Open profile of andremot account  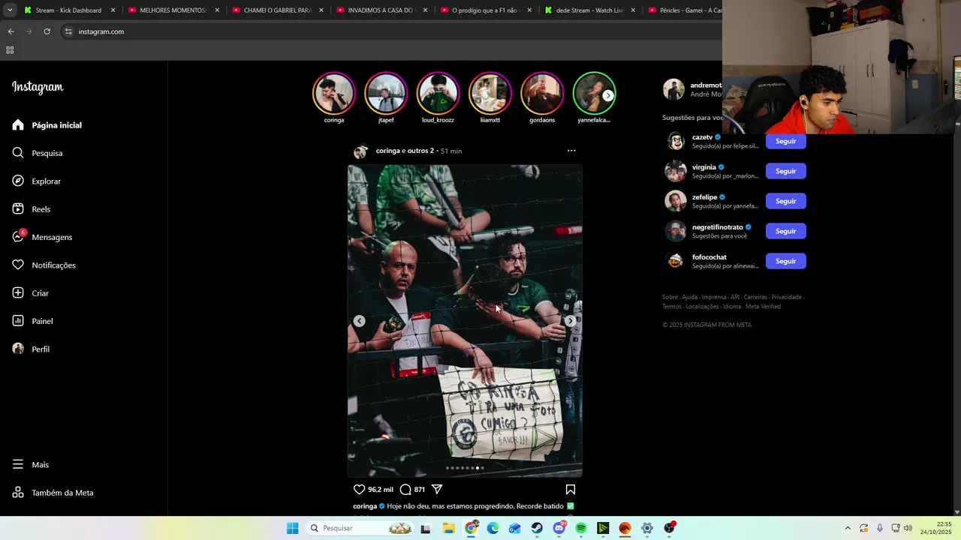click(x=691, y=89)
